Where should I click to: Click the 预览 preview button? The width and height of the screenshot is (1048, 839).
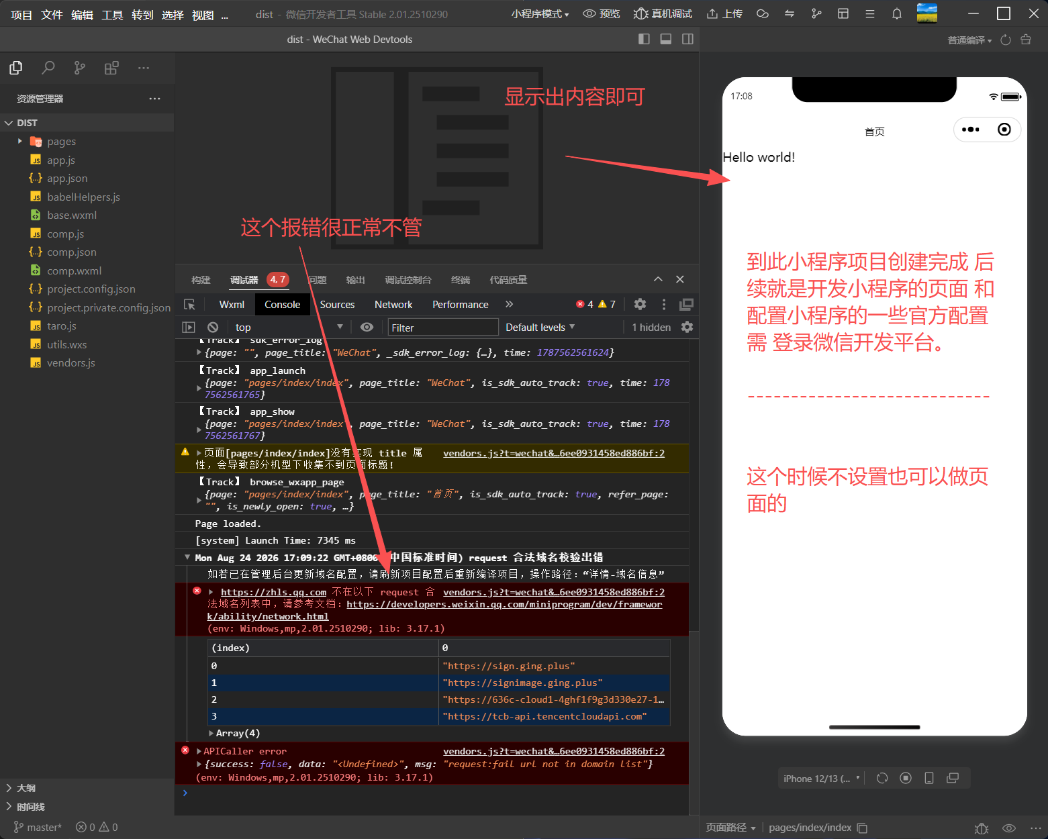[x=602, y=14]
